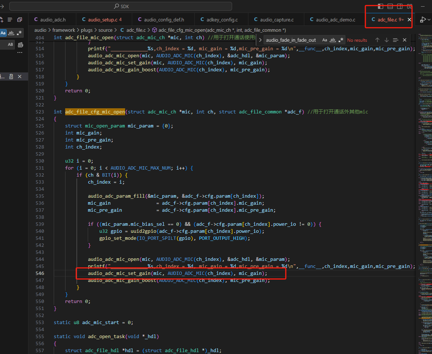
Task: Click the SDK command center search box
Action: 121,6
